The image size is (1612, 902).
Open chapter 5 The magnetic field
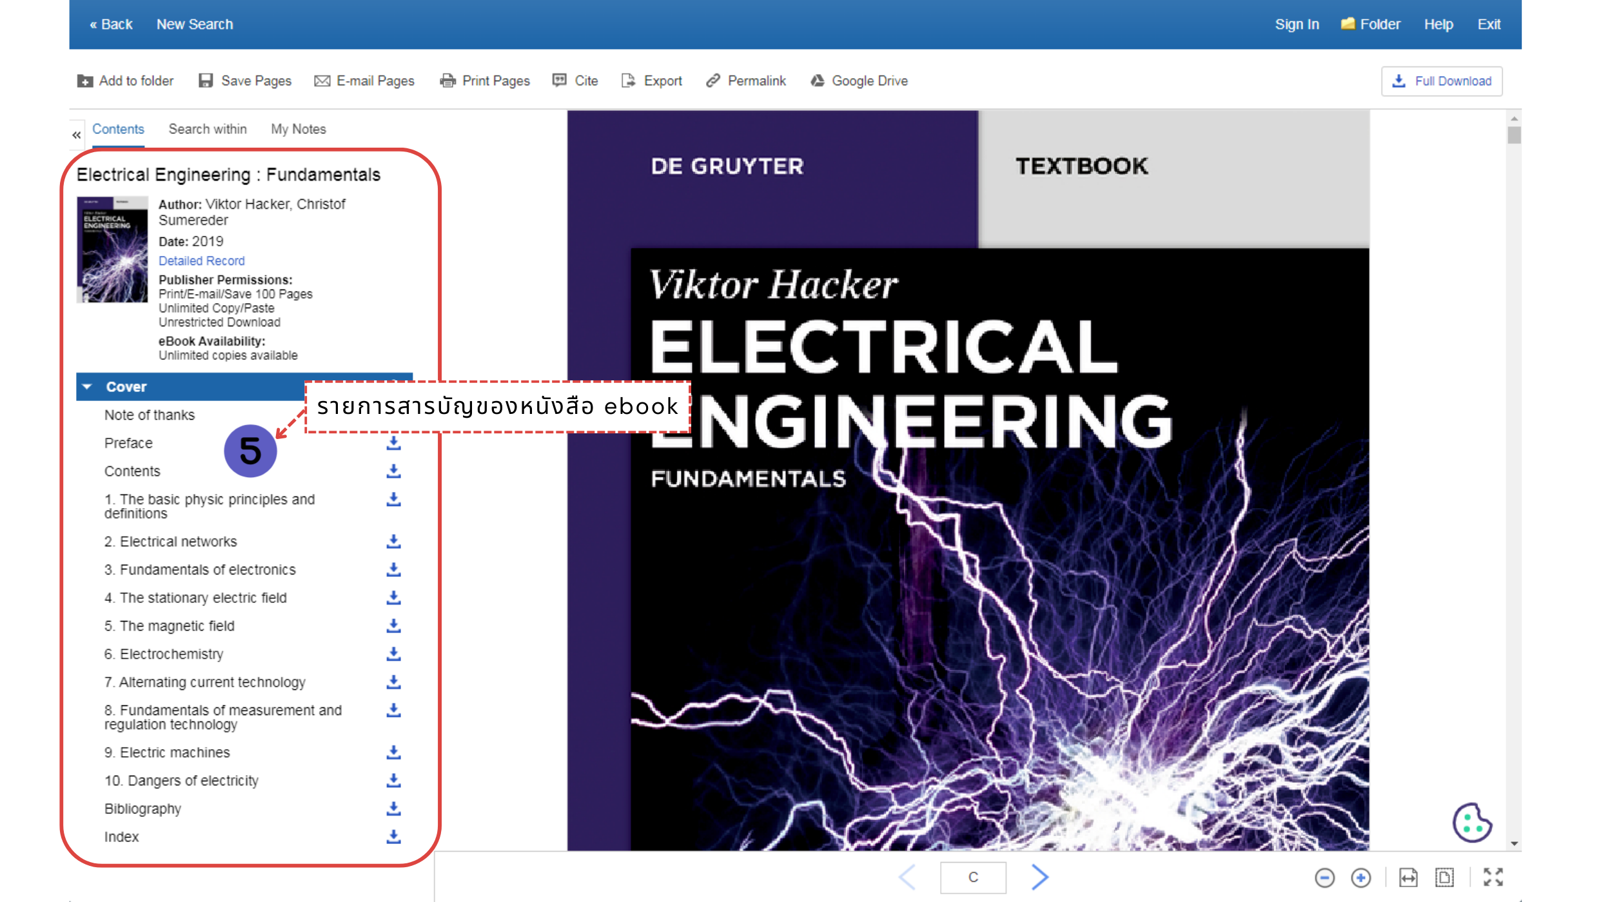(x=170, y=626)
